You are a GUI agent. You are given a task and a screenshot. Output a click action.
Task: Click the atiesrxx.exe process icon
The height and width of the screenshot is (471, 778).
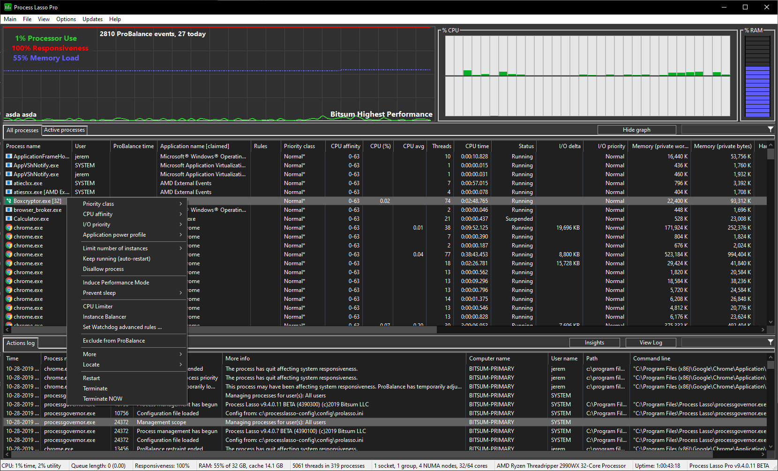(9, 192)
